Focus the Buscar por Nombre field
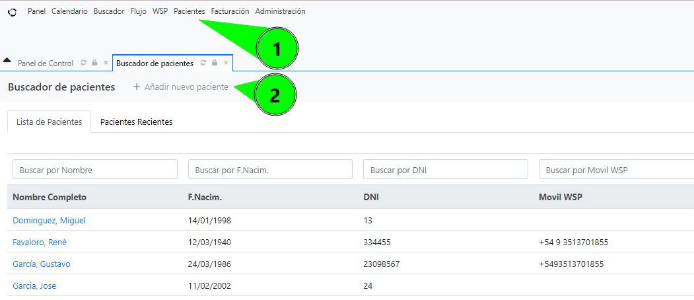 (95, 170)
